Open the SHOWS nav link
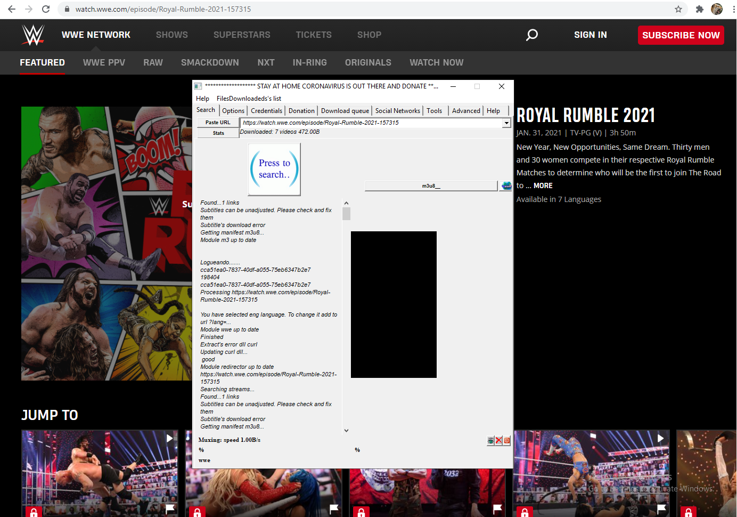This screenshot has height=517, width=737. click(172, 35)
